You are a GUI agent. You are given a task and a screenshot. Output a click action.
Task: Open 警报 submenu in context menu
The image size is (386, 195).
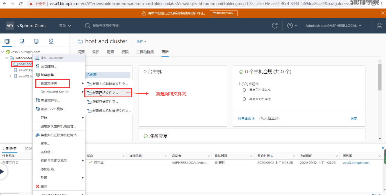click(59, 178)
